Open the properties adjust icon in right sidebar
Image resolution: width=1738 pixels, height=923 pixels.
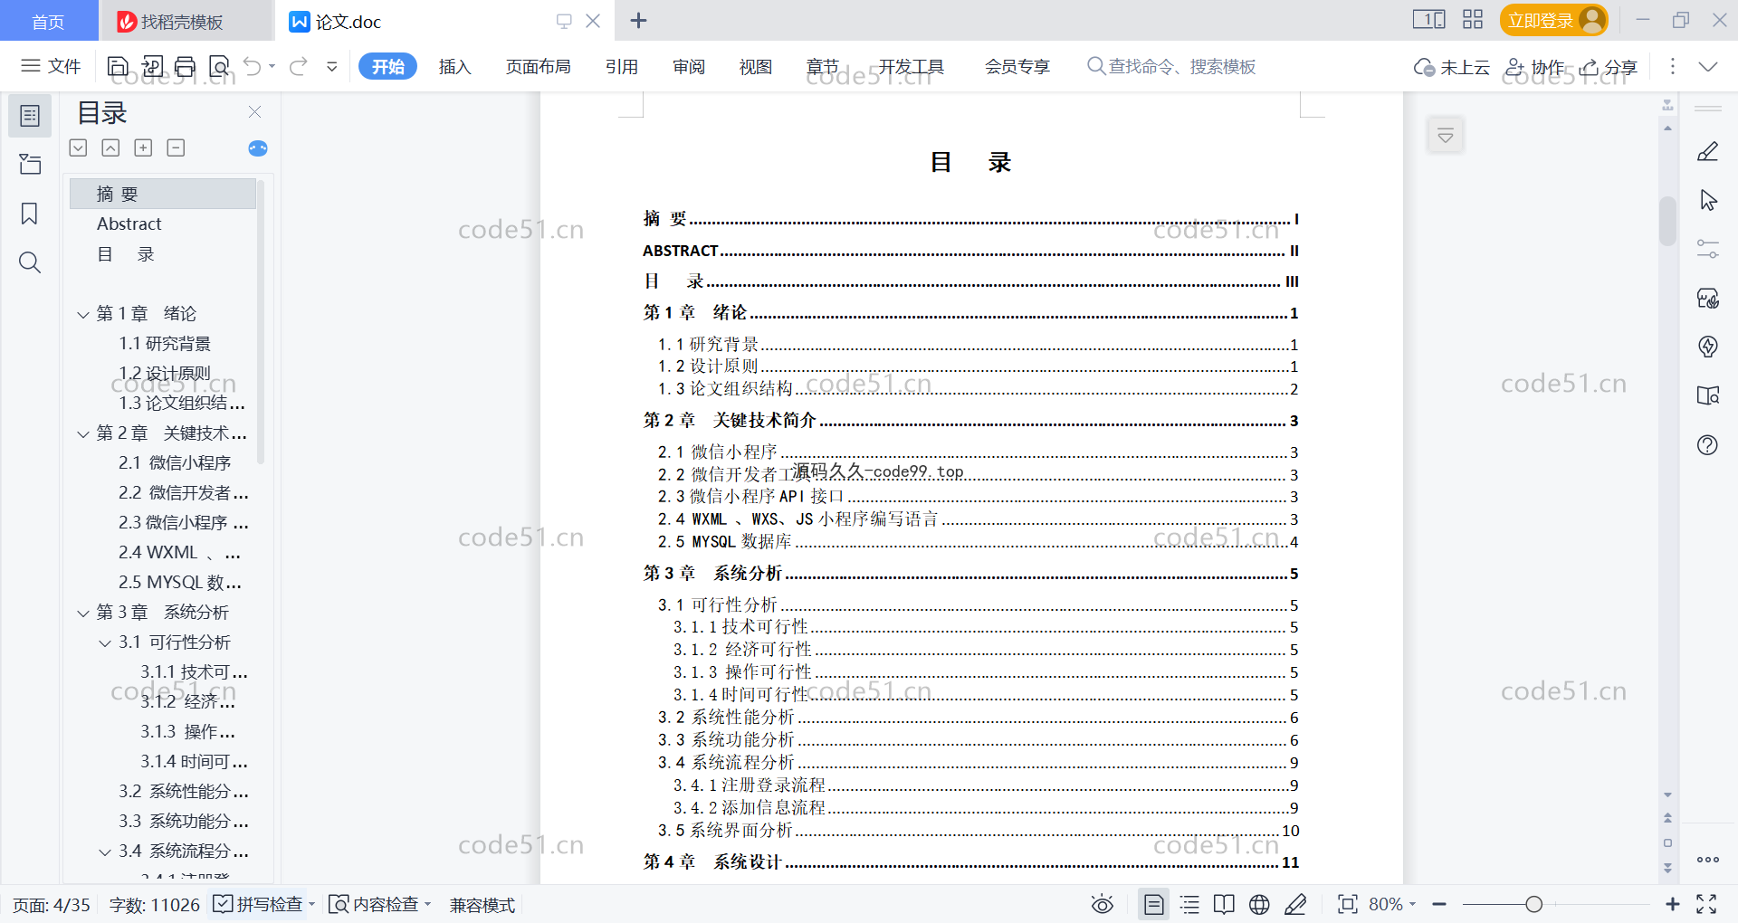pyautogui.click(x=1708, y=249)
